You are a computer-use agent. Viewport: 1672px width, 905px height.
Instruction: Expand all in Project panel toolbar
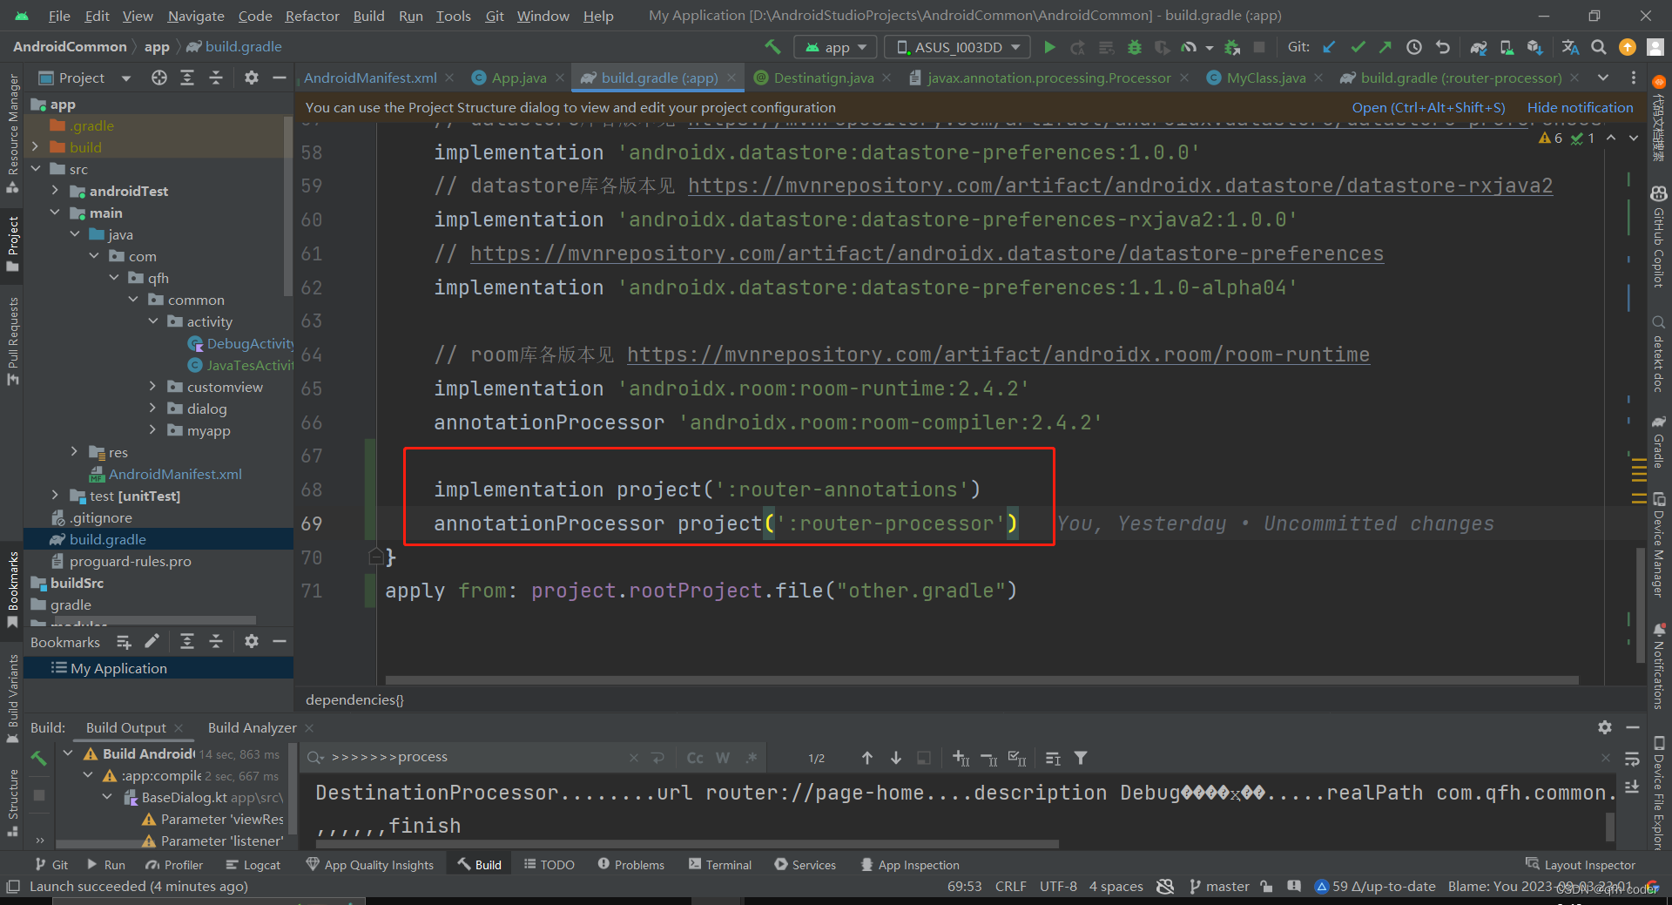pos(187,78)
